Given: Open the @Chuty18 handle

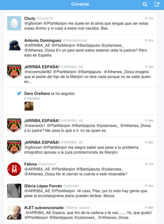Looking at the screenshot, I should 44,19.
